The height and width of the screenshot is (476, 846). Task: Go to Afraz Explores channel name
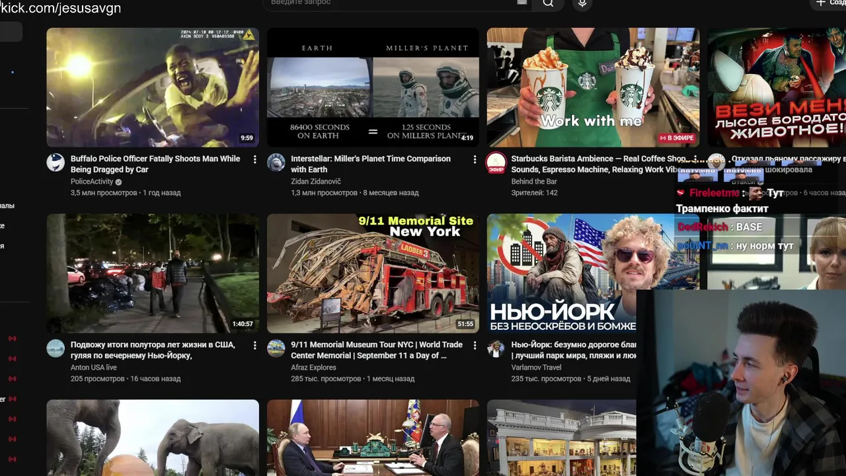pyautogui.click(x=313, y=368)
